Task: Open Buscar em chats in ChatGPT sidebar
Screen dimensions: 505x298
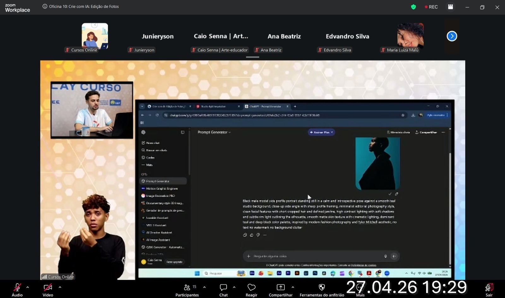Action: point(154,150)
